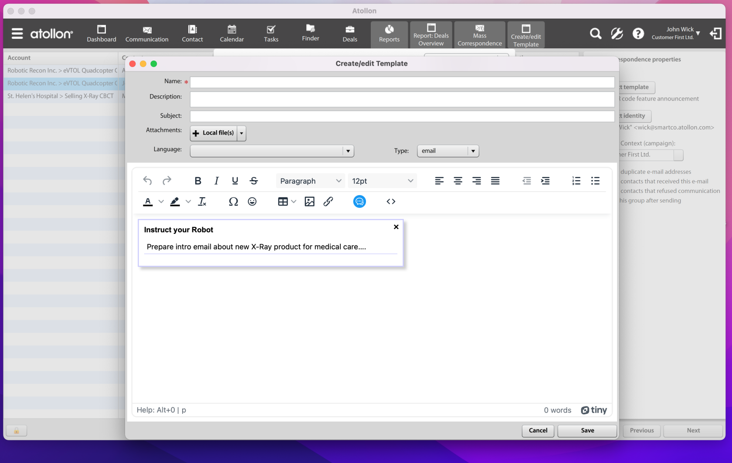Insert an image
Viewport: 732px width, 463px height.
(310, 202)
